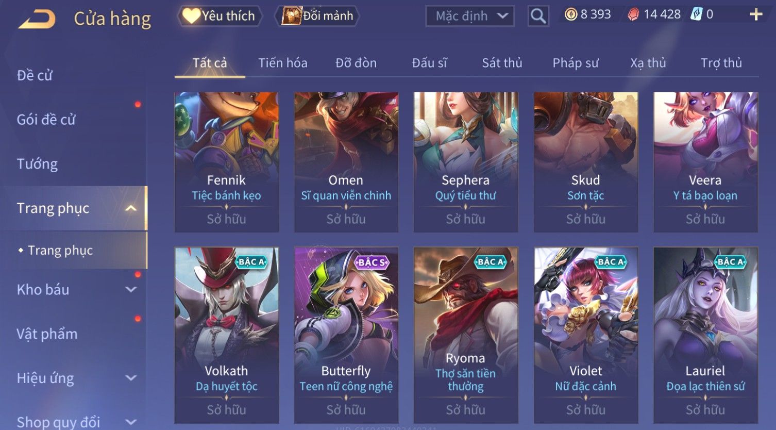
Task: Switch to the Pháp sư tab
Action: [576, 63]
